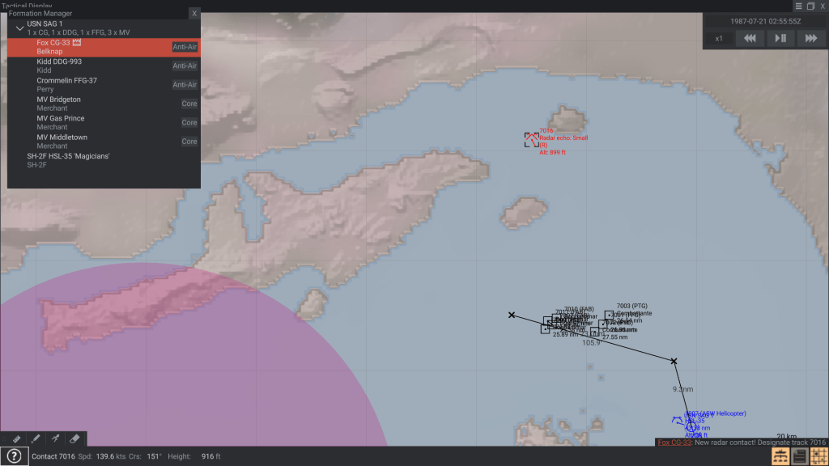Click the red 7016 radar contact symbol
829x466 pixels.
(531, 139)
